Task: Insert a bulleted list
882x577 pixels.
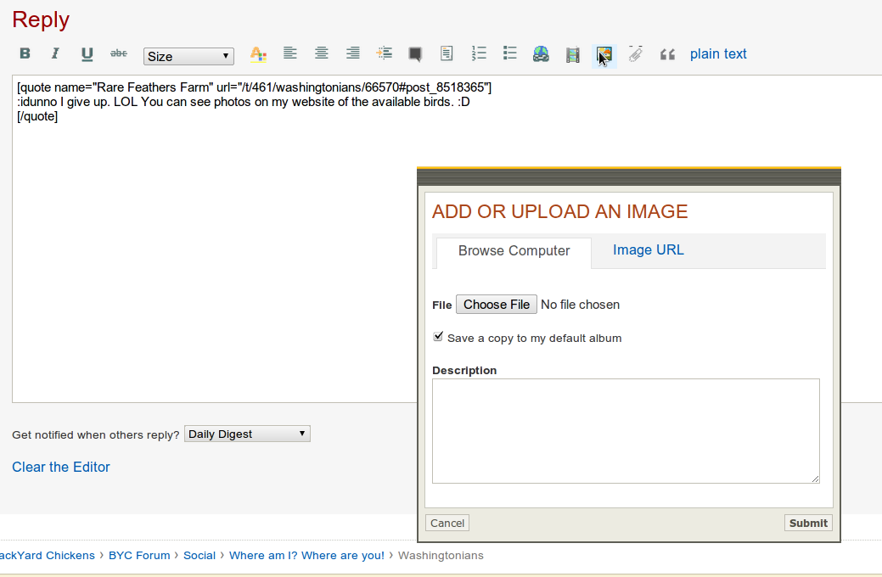Action: tap(510, 53)
